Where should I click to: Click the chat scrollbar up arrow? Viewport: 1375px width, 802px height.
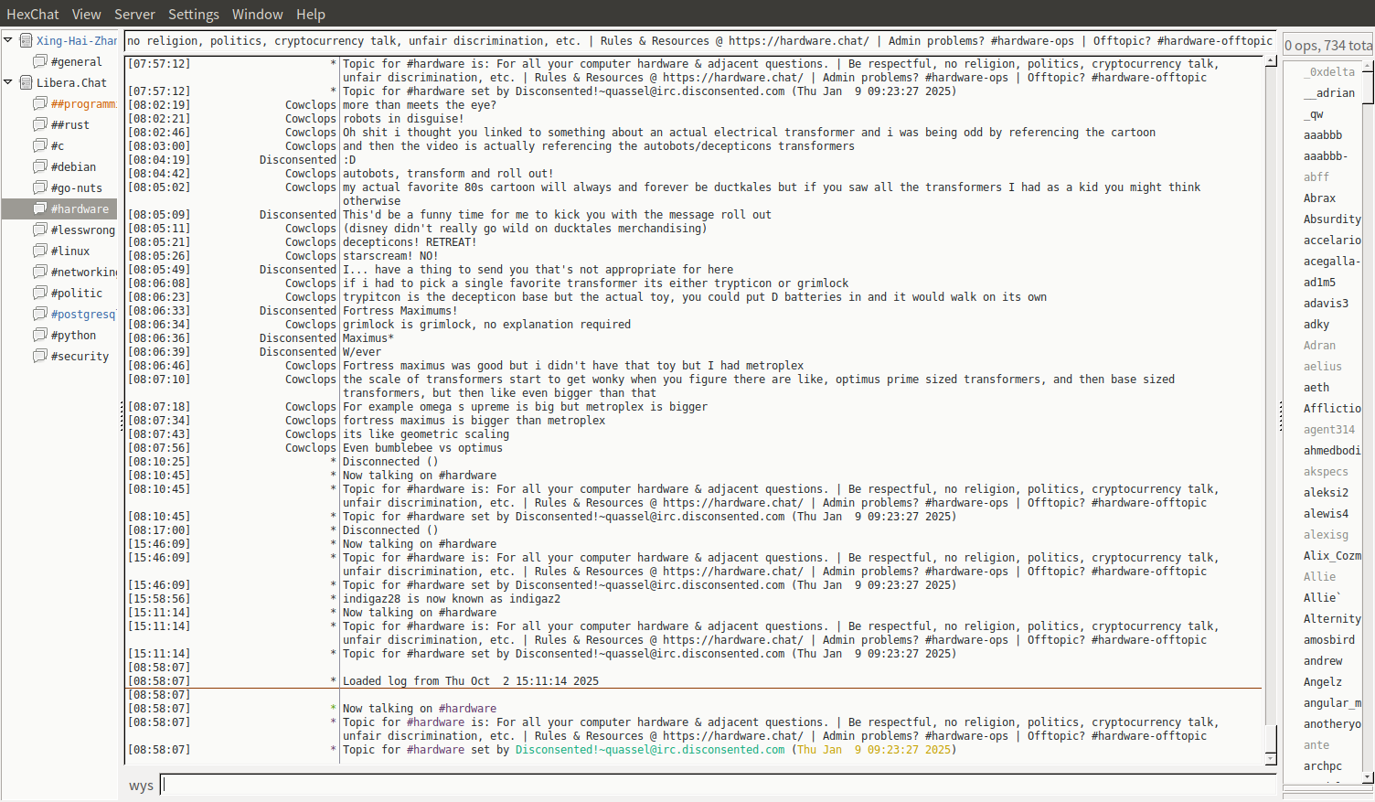coord(1271,61)
